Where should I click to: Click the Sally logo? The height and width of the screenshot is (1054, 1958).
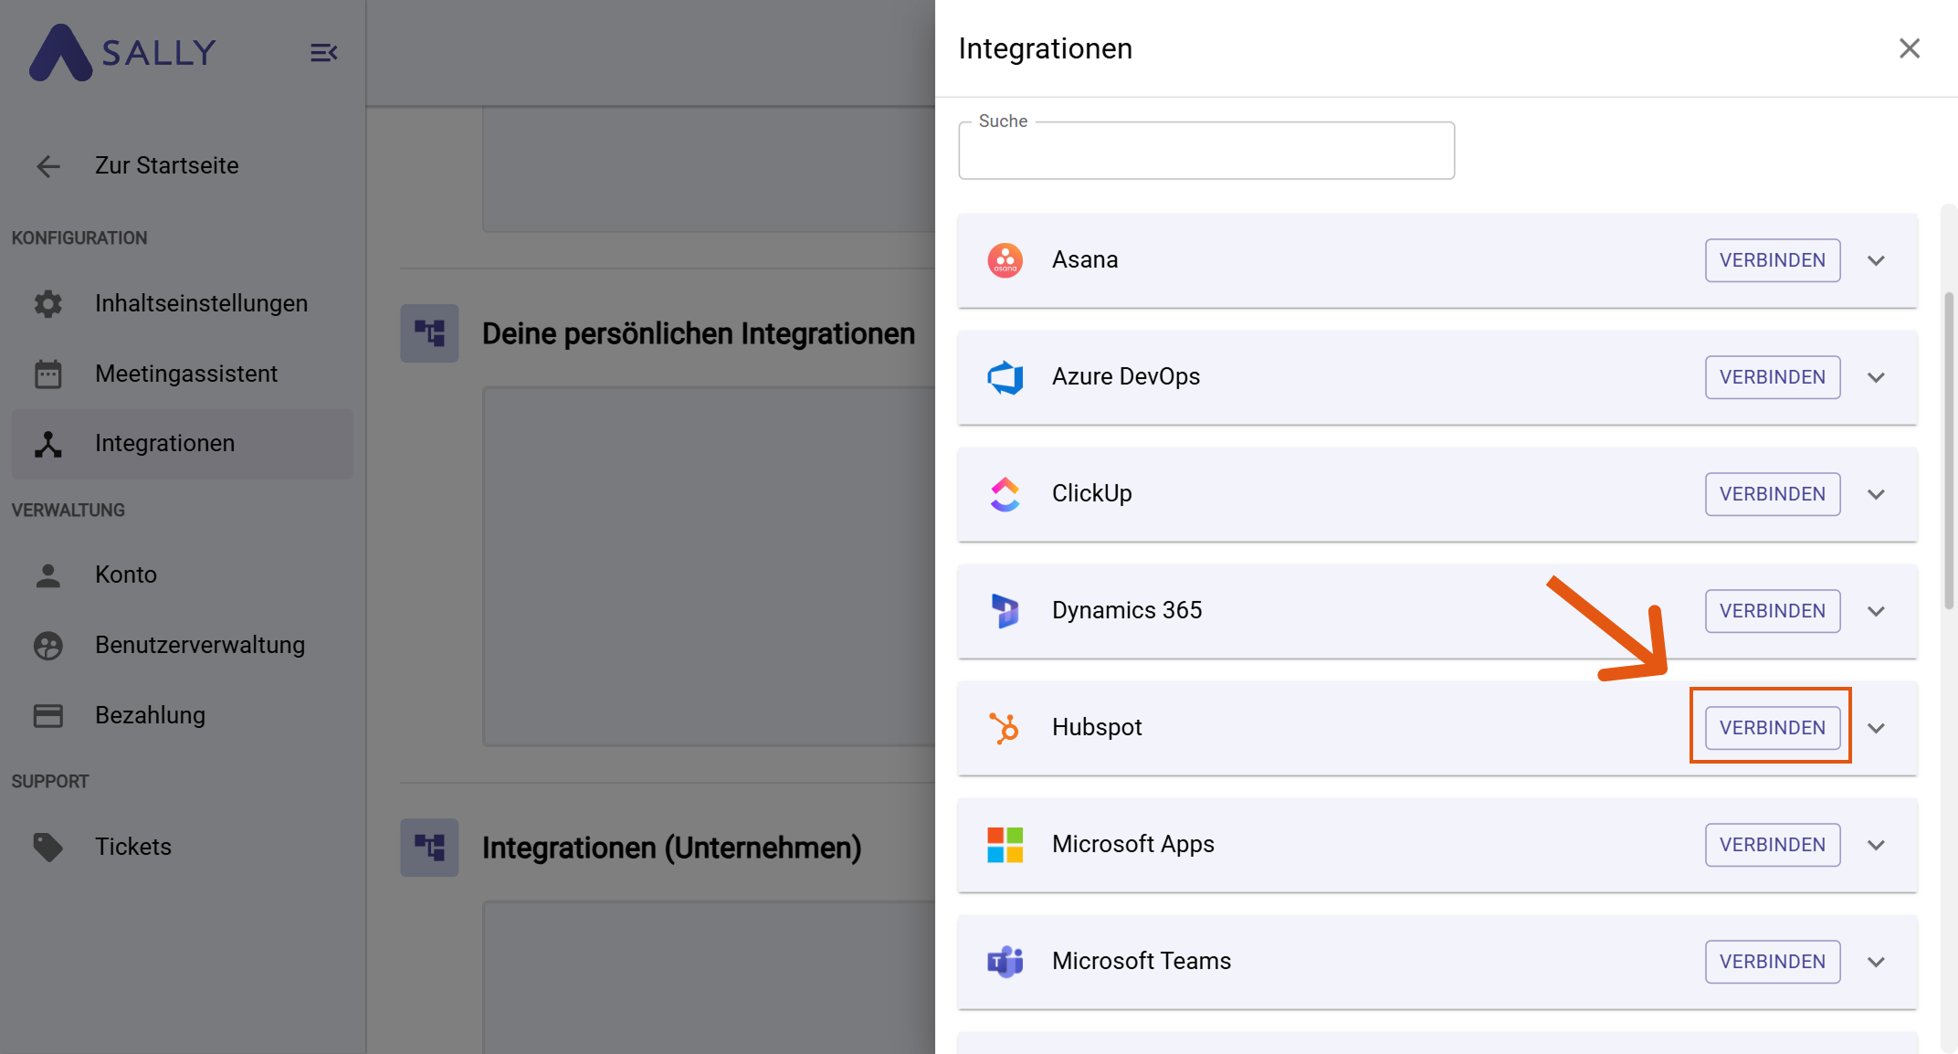click(123, 52)
